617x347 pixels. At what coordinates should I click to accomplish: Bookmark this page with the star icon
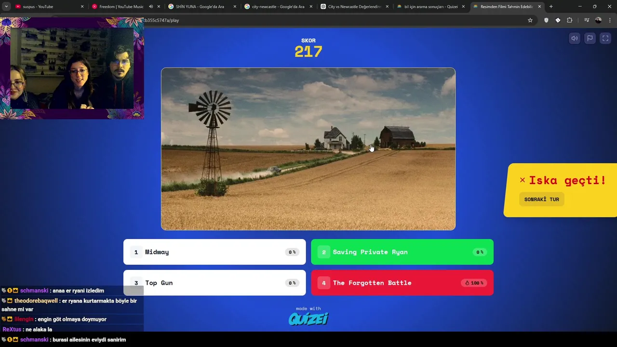530,20
